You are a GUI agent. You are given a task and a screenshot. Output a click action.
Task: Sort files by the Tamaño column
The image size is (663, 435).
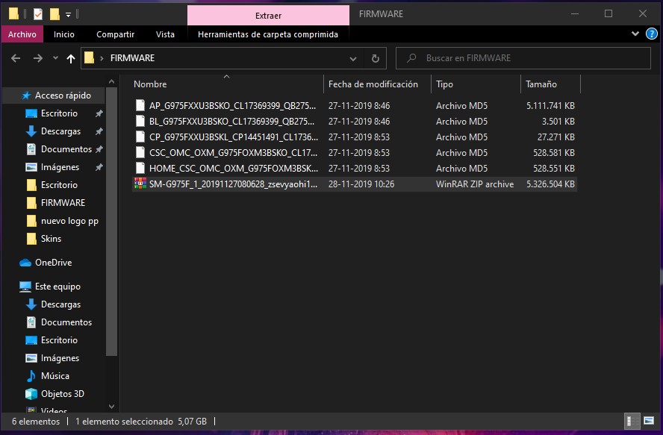pos(551,84)
